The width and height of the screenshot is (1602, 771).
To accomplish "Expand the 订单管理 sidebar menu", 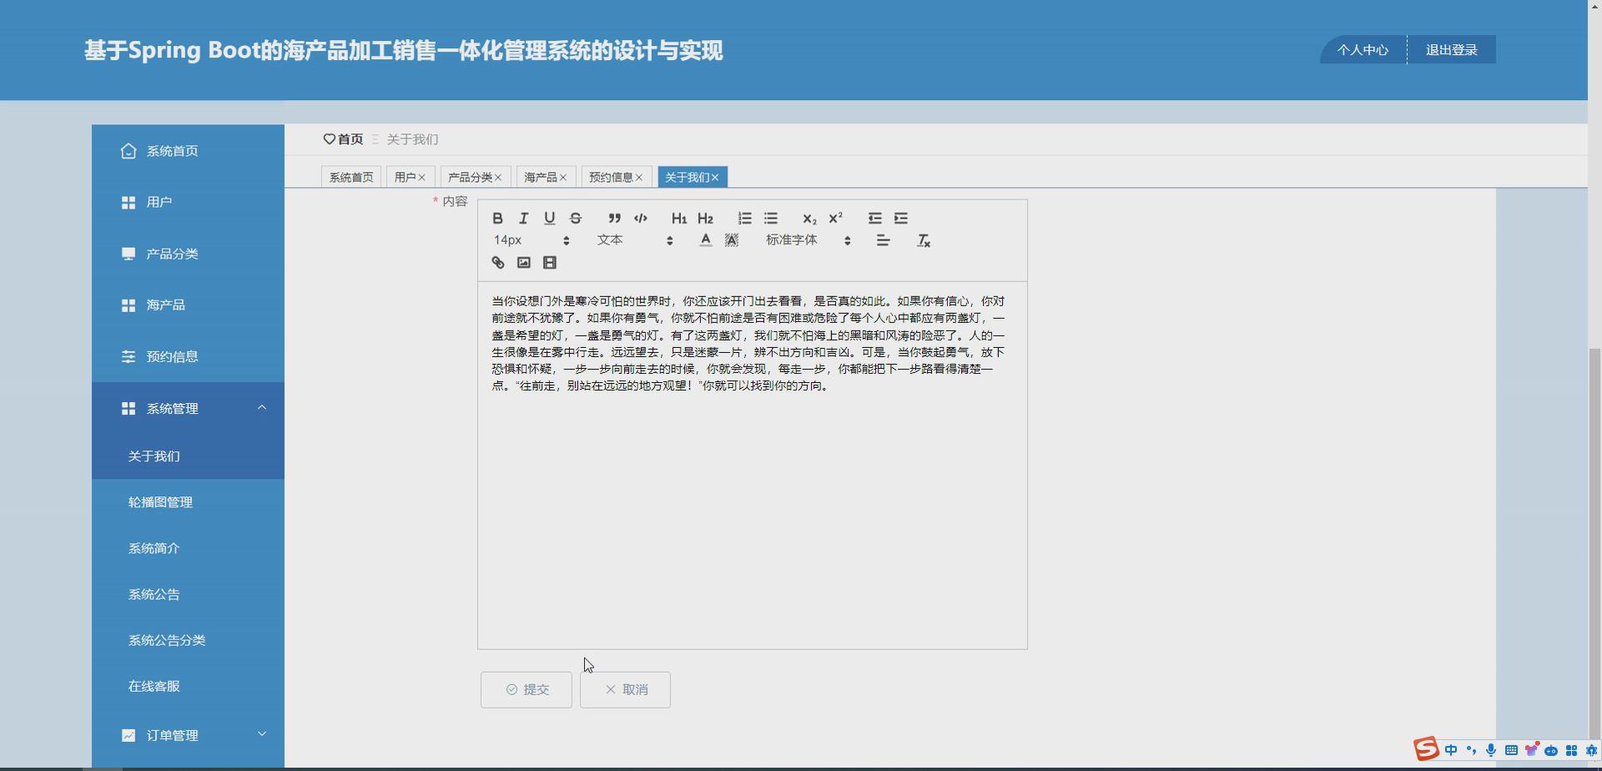I will coord(172,735).
